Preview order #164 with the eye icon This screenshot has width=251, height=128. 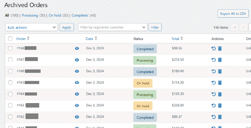(77, 94)
